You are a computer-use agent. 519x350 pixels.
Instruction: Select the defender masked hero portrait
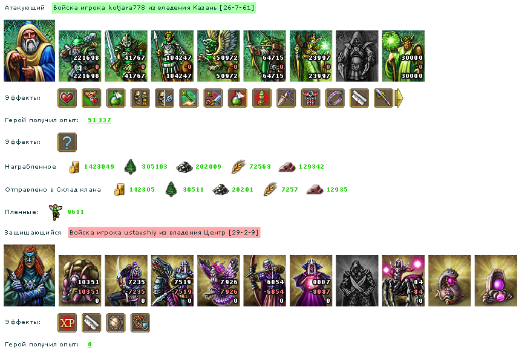pyautogui.click(x=30, y=275)
